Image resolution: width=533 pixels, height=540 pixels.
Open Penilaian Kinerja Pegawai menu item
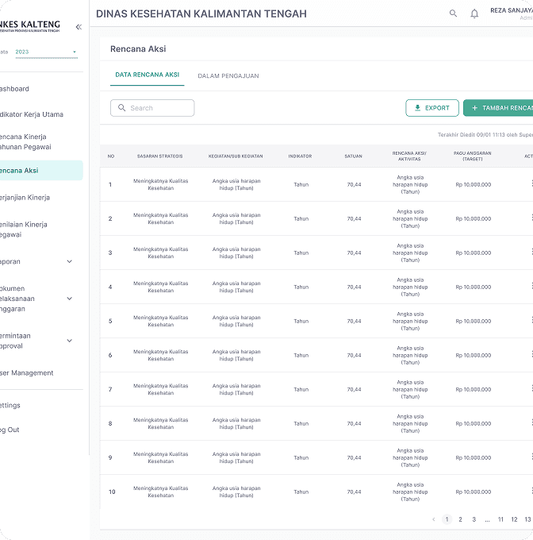pyautogui.click(x=23, y=229)
